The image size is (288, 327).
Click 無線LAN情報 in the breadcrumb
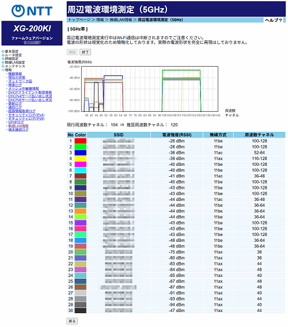pyautogui.click(x=121, y=20)
